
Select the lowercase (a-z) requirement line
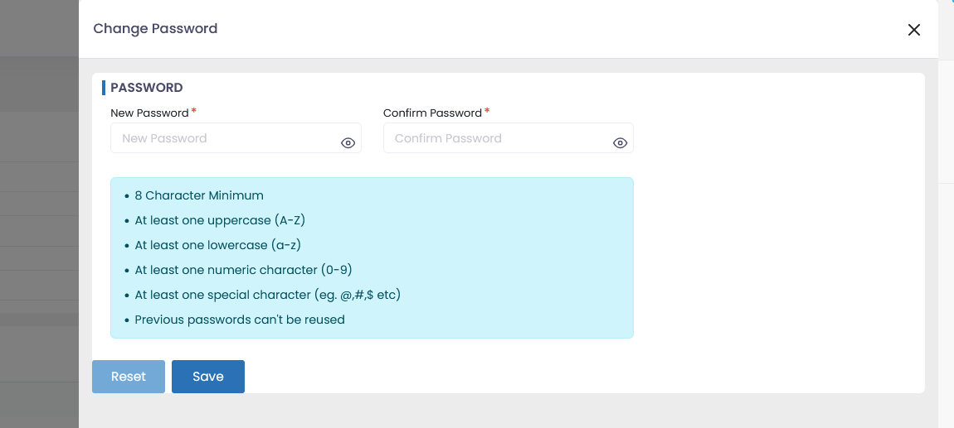click(x=217, y=245)
